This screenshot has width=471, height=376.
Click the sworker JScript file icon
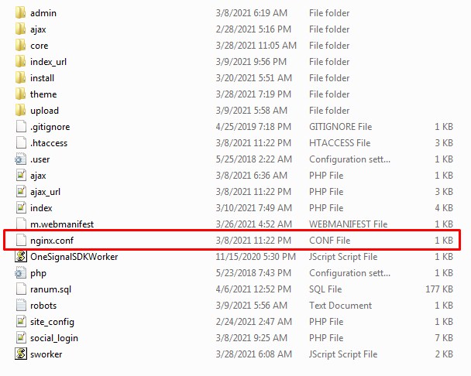tap(21, 354)
